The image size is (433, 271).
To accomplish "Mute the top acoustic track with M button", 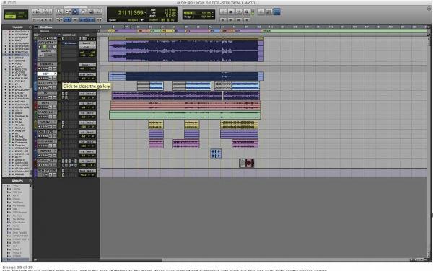I will (x=54, y=47).
